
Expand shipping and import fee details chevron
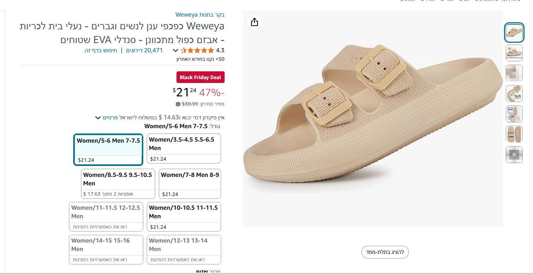[98, 118]
